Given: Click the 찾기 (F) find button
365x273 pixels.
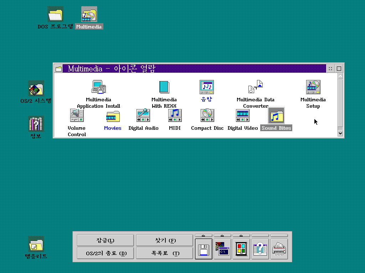Looking at the screenshot, I should pos(165,240).
